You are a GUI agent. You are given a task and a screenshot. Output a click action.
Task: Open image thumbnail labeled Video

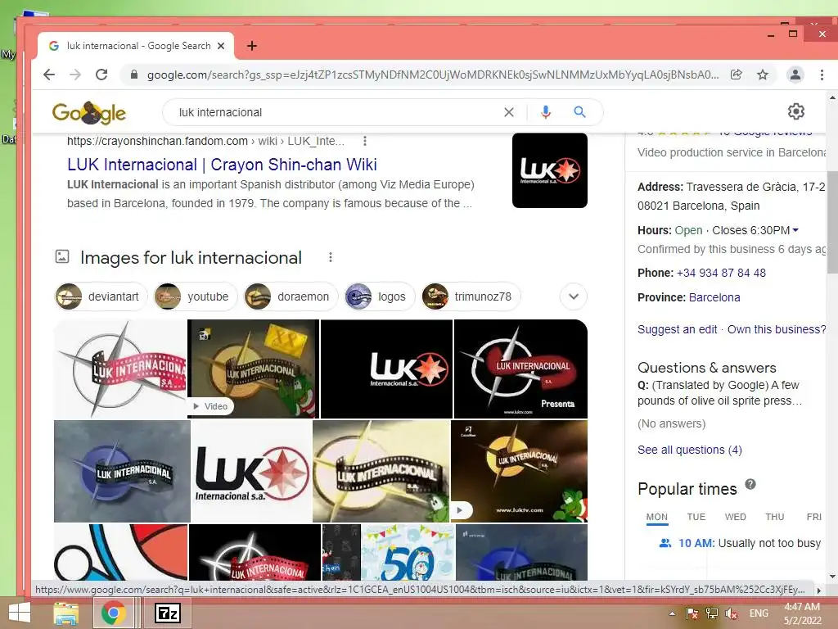pos(254,369)
